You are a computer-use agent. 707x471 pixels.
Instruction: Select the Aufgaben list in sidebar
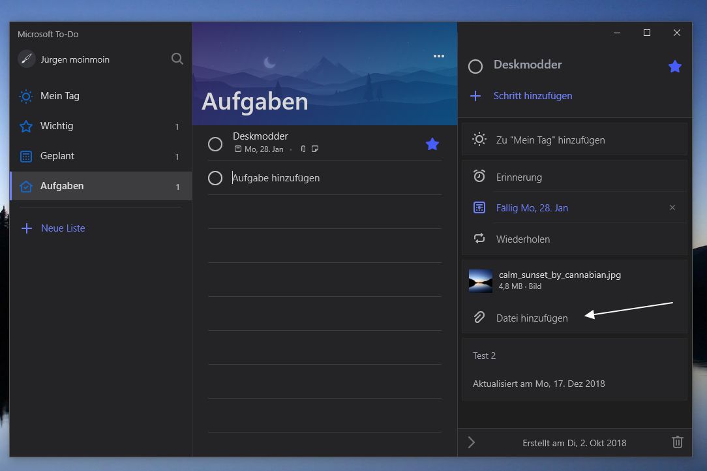[x=101, y=186]
